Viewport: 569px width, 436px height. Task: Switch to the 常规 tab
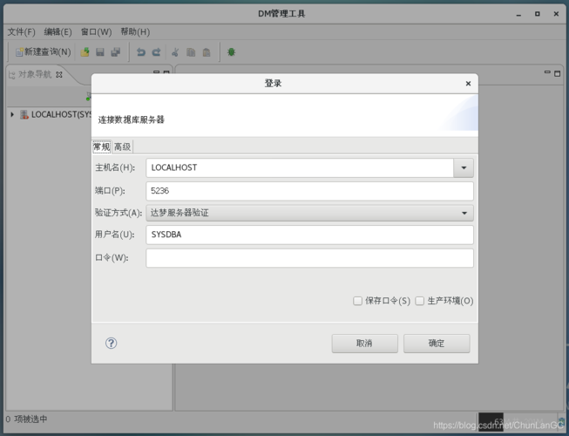pyautogui.click(x=102, y=146)
